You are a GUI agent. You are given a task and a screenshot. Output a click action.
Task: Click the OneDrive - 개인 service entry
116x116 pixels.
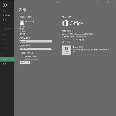pyautogui.click(x=30, y=57)
